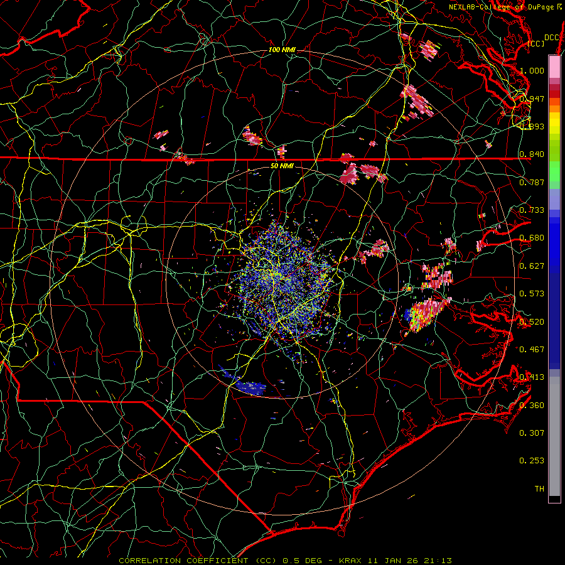Select the 0.733 legend value

[532, 210]
